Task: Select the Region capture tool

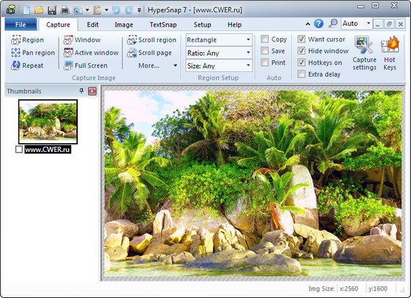Action: 28,40
